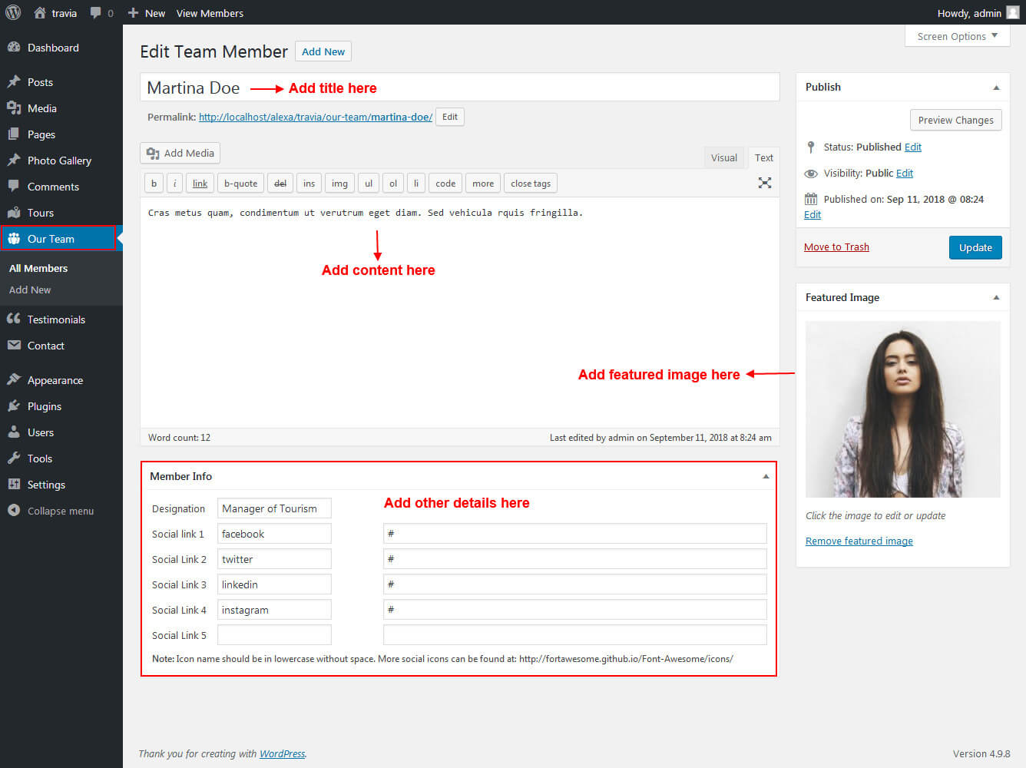Click the featured image thumbnail
This screenshot has height=768, width=1026.
902,409
